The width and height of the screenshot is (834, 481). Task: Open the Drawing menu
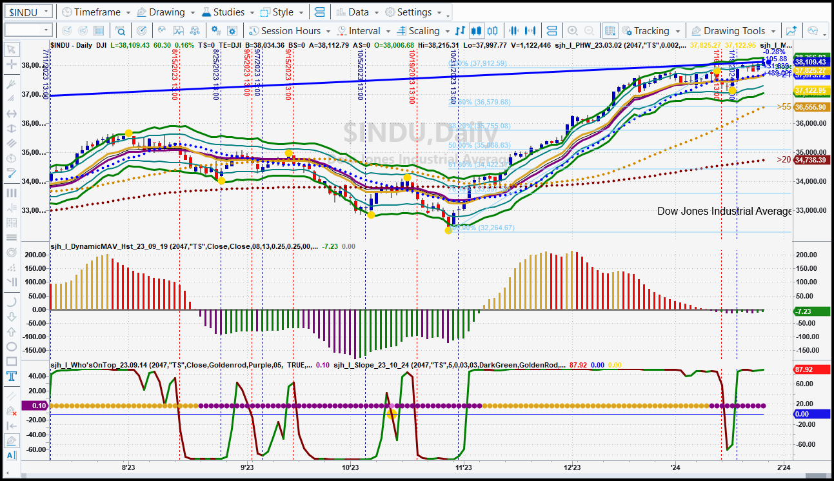coord(165,12)
